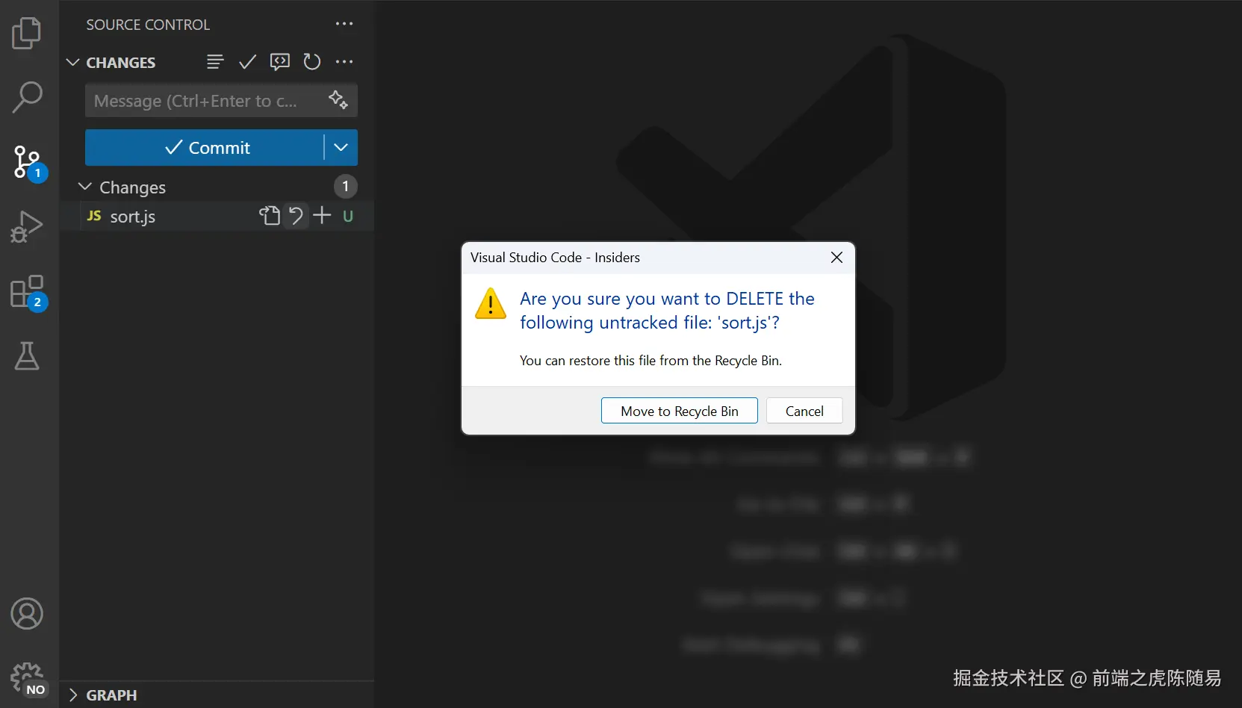The height and width of the screenshot is (708, 1242).
Task: Collapse the Changes group chevron
Action: [85, 186]
